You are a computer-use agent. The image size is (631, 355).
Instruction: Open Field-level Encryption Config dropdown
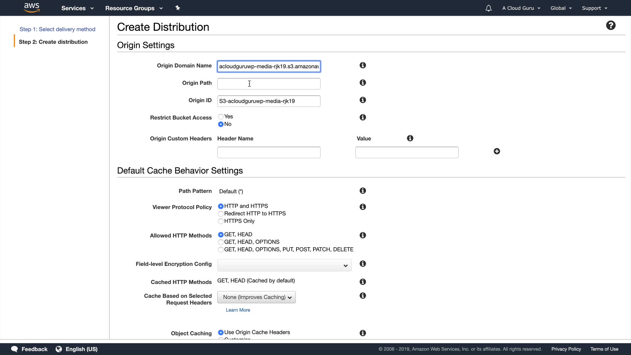click(284, 265)
